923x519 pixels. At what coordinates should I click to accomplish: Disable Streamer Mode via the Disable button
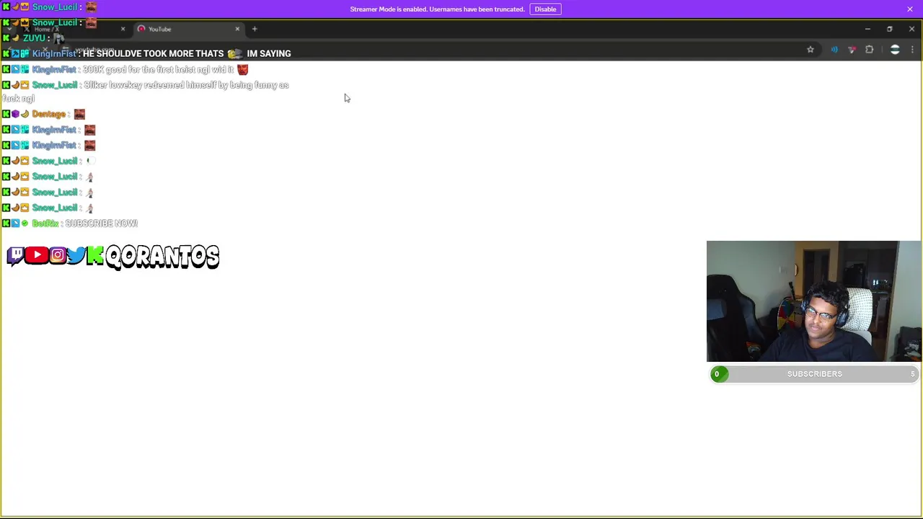[545, 9]
